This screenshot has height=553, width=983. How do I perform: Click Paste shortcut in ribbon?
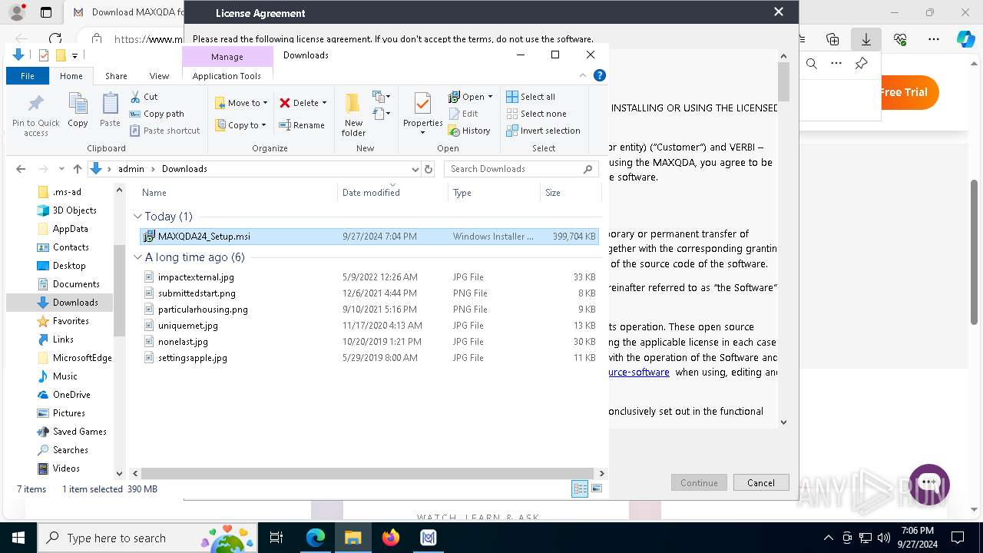tap(164, 131)
